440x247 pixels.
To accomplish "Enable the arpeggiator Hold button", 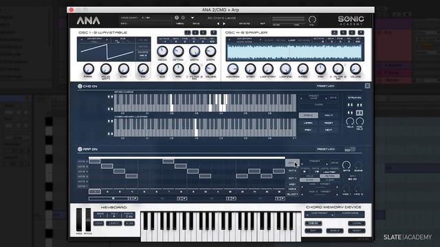I will click(309, 176).
